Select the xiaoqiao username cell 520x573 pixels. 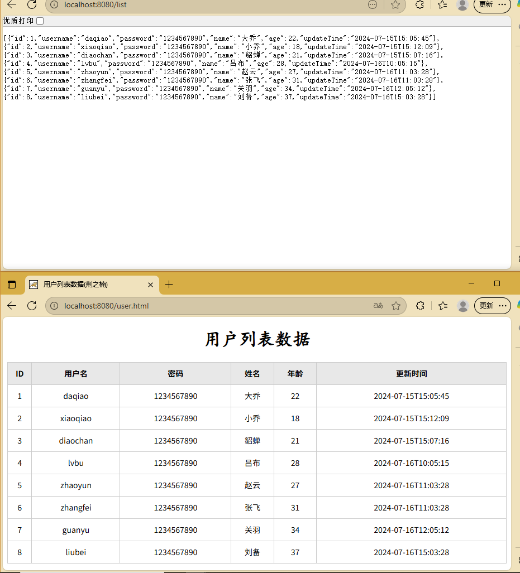click(76, 418)
